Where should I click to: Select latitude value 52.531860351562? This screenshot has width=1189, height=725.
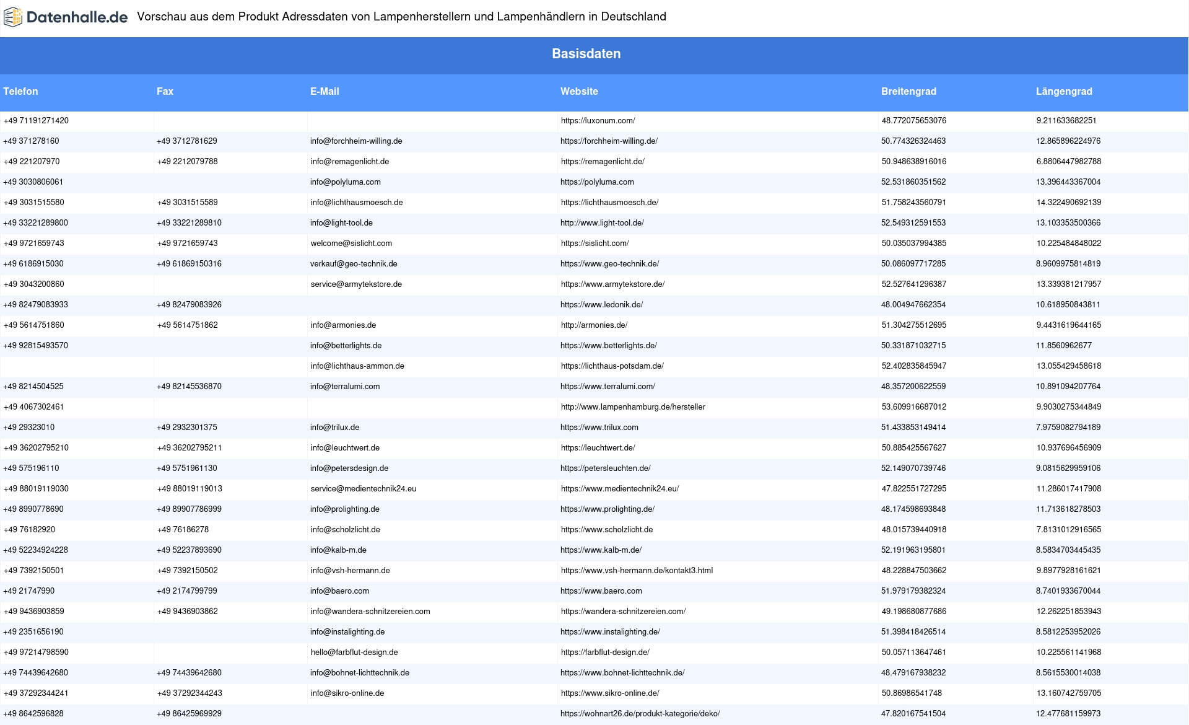click(x=913, y=182)
